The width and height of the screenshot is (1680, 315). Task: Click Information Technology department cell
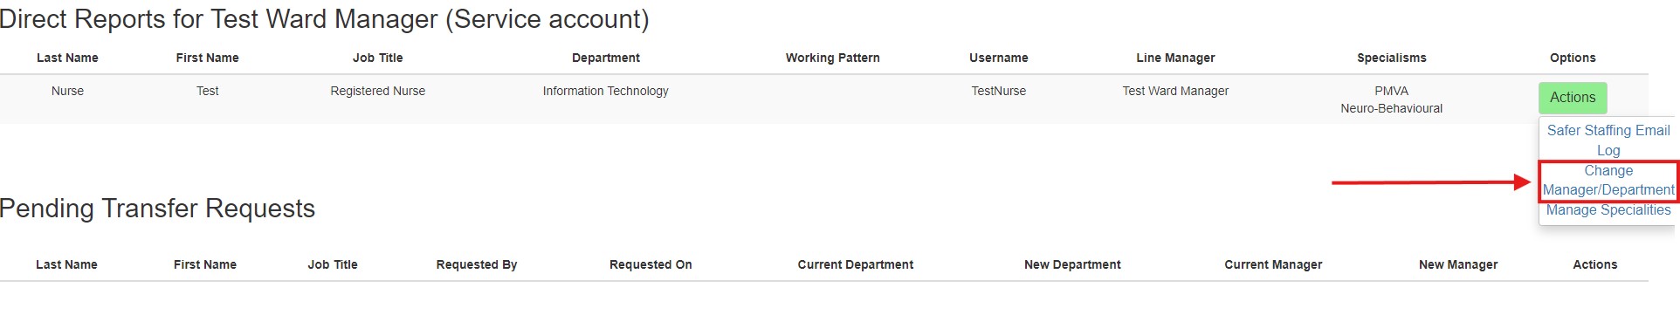605,91
